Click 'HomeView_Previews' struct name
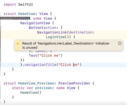Screen dimensions: 127x105 [x=36, y=83]
